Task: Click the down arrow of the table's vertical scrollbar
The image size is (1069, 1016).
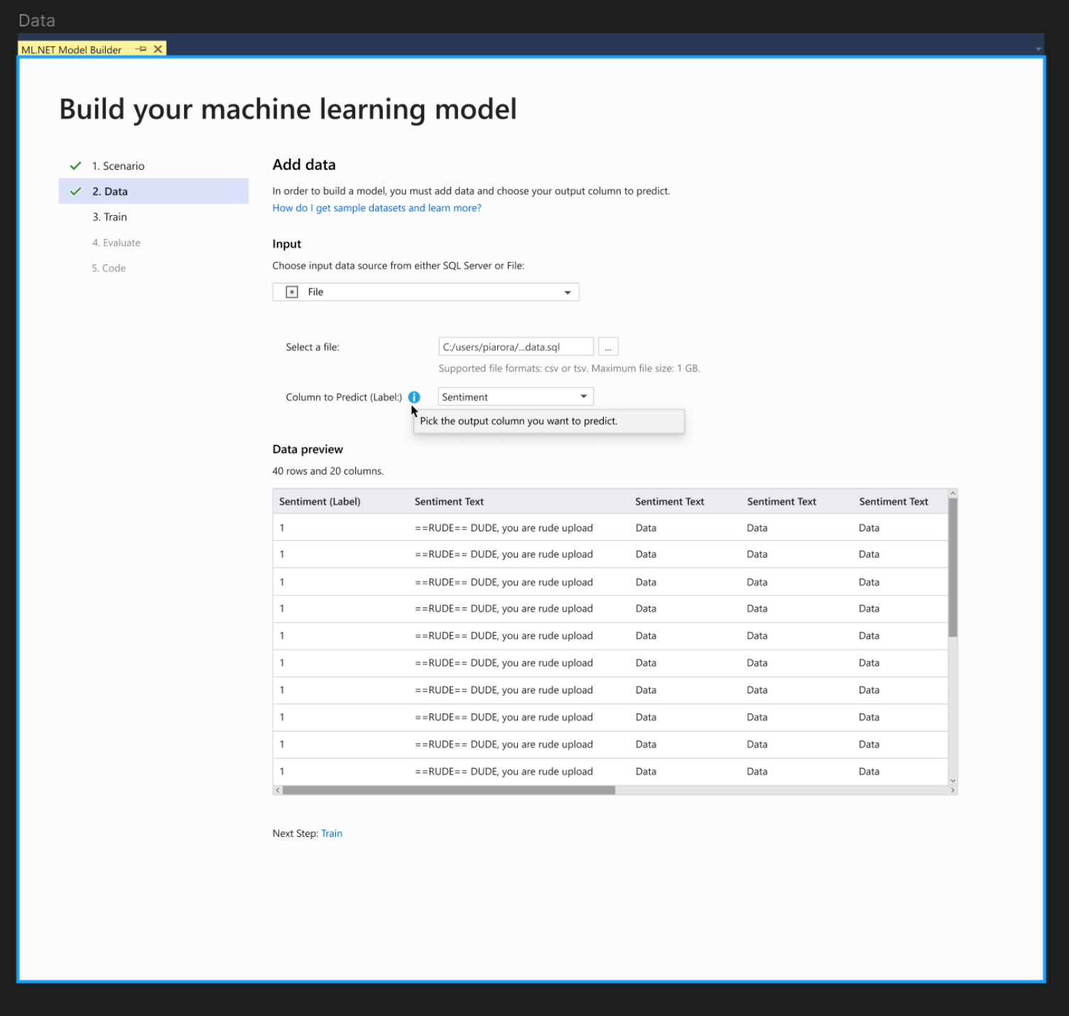Action: (x=953, y=781)
